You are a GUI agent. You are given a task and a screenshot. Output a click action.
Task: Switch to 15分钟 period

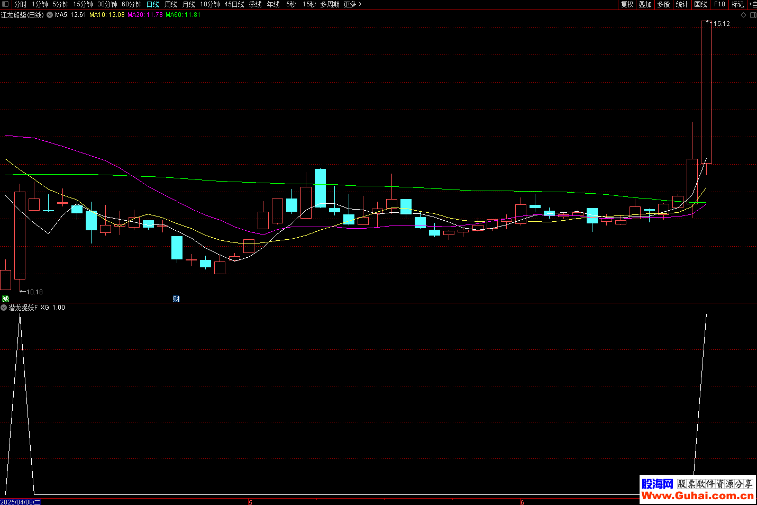83,4
